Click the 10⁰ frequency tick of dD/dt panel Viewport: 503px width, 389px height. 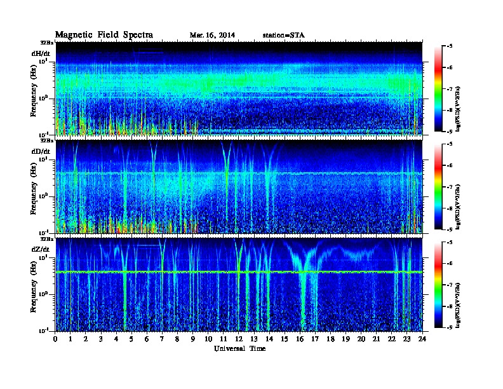[43, 196]
